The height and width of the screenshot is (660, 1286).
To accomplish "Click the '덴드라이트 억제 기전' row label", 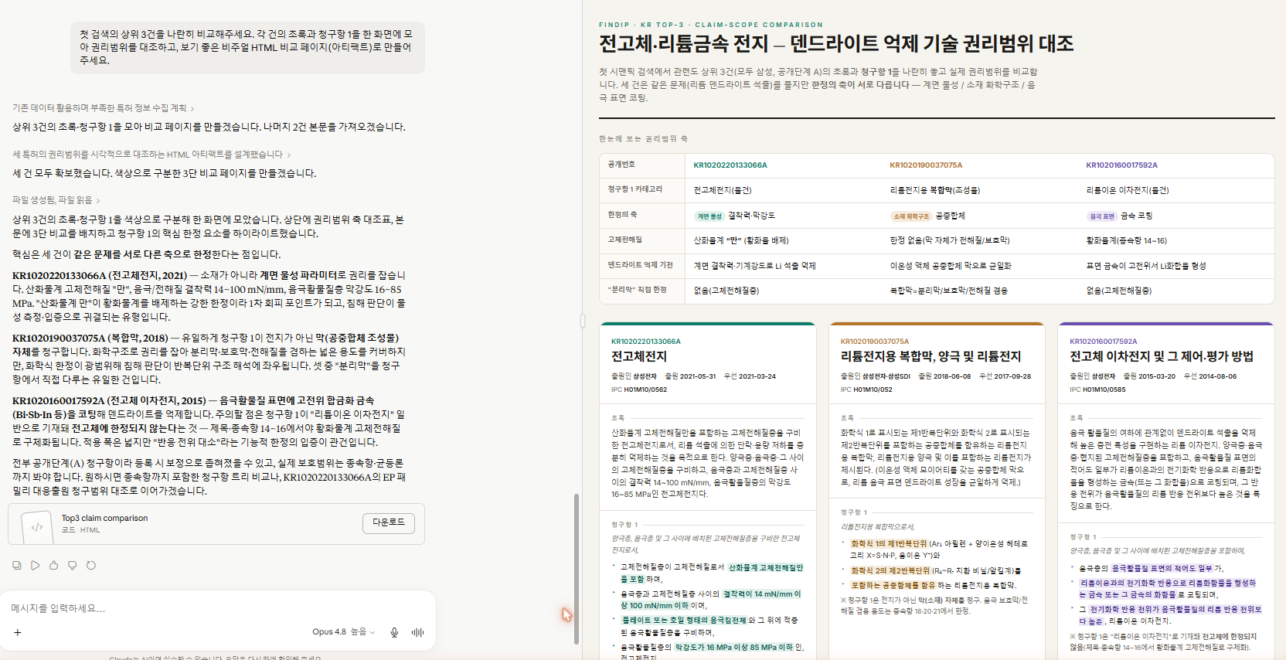I will 640,265.
